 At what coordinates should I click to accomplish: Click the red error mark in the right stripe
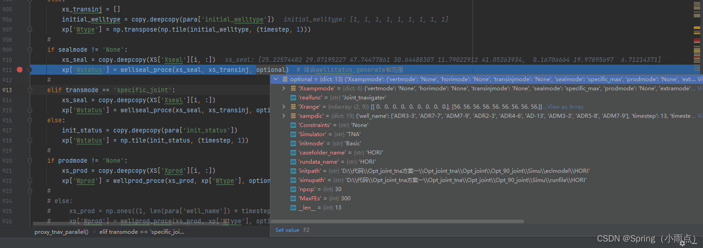coord(697,41)
